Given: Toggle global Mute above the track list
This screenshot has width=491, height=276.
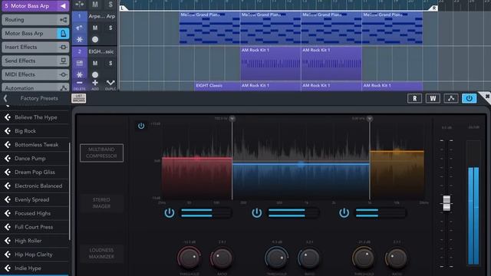Looking at the screenshot, I should coord(95,5).
